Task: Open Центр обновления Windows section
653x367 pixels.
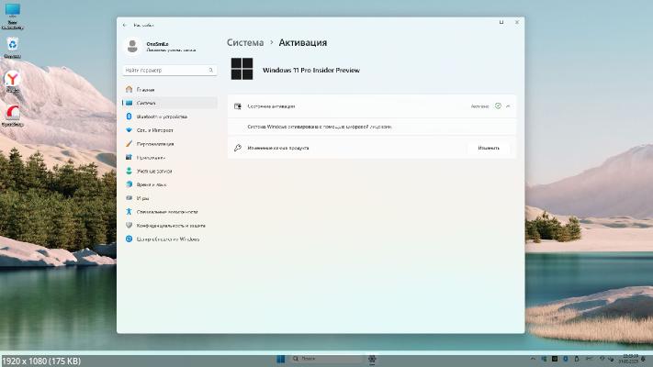Action: pyautogui.click(x=170, y=239)
